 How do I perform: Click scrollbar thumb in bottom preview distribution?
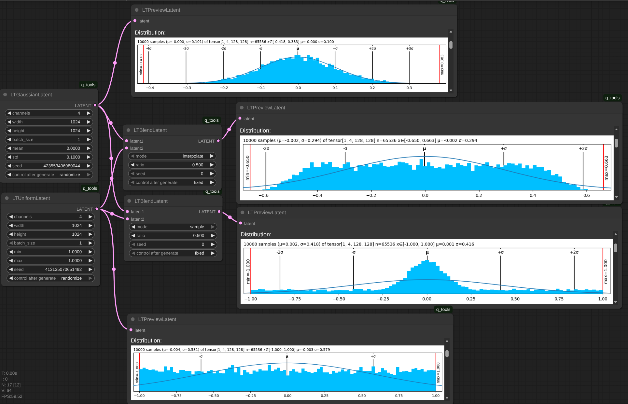coord(447,354)
